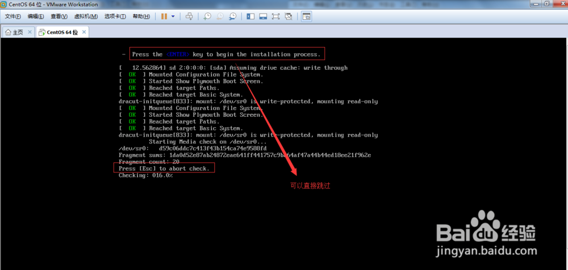The height and width of the screenshot is (270, 568).
Task: Open the 帮助(H) menu
Action: click(141, 16)
